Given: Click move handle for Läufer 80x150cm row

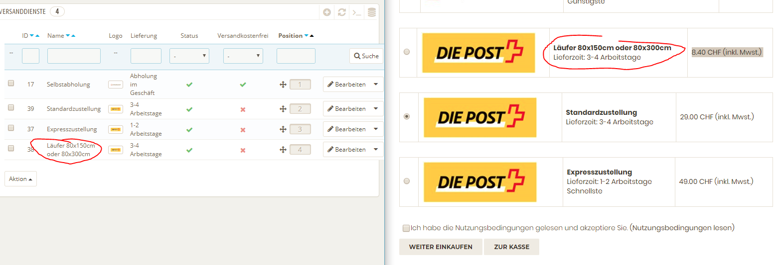Looking at the screenshot, I should point(283,150).
